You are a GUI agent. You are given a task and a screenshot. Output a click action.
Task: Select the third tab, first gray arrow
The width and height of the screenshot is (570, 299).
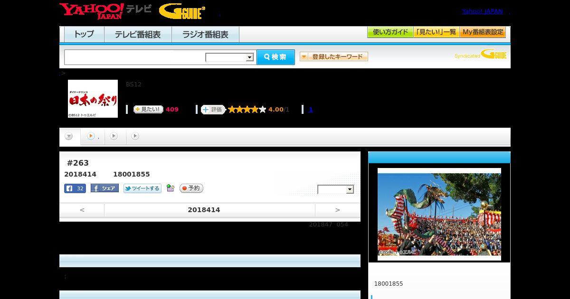(x=114, y=136)
